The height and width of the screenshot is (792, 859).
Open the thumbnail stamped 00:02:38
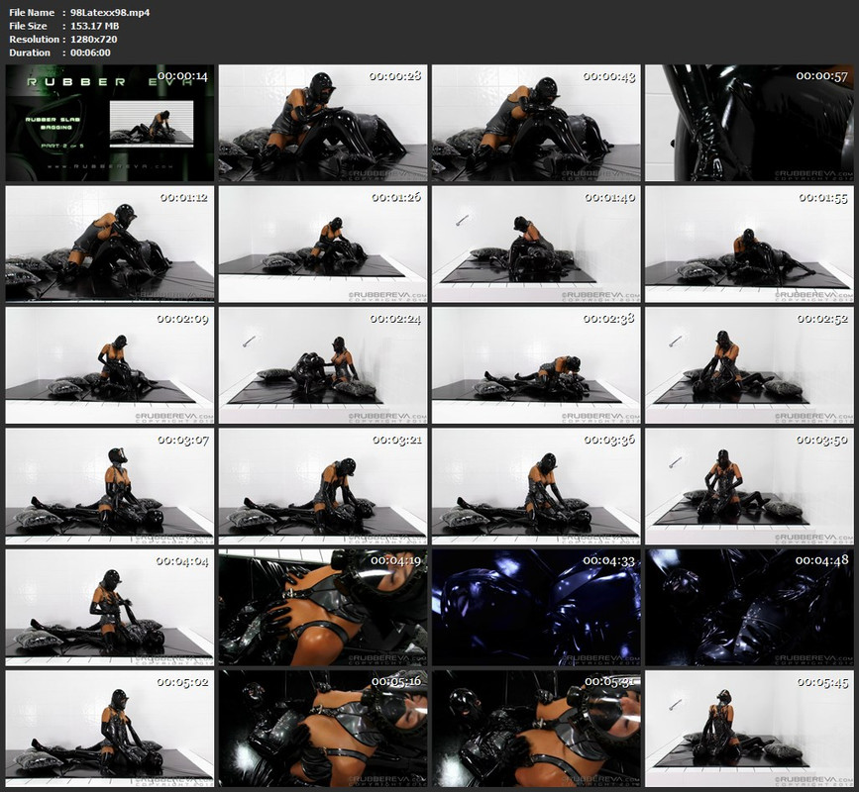[x=536, y=365]
